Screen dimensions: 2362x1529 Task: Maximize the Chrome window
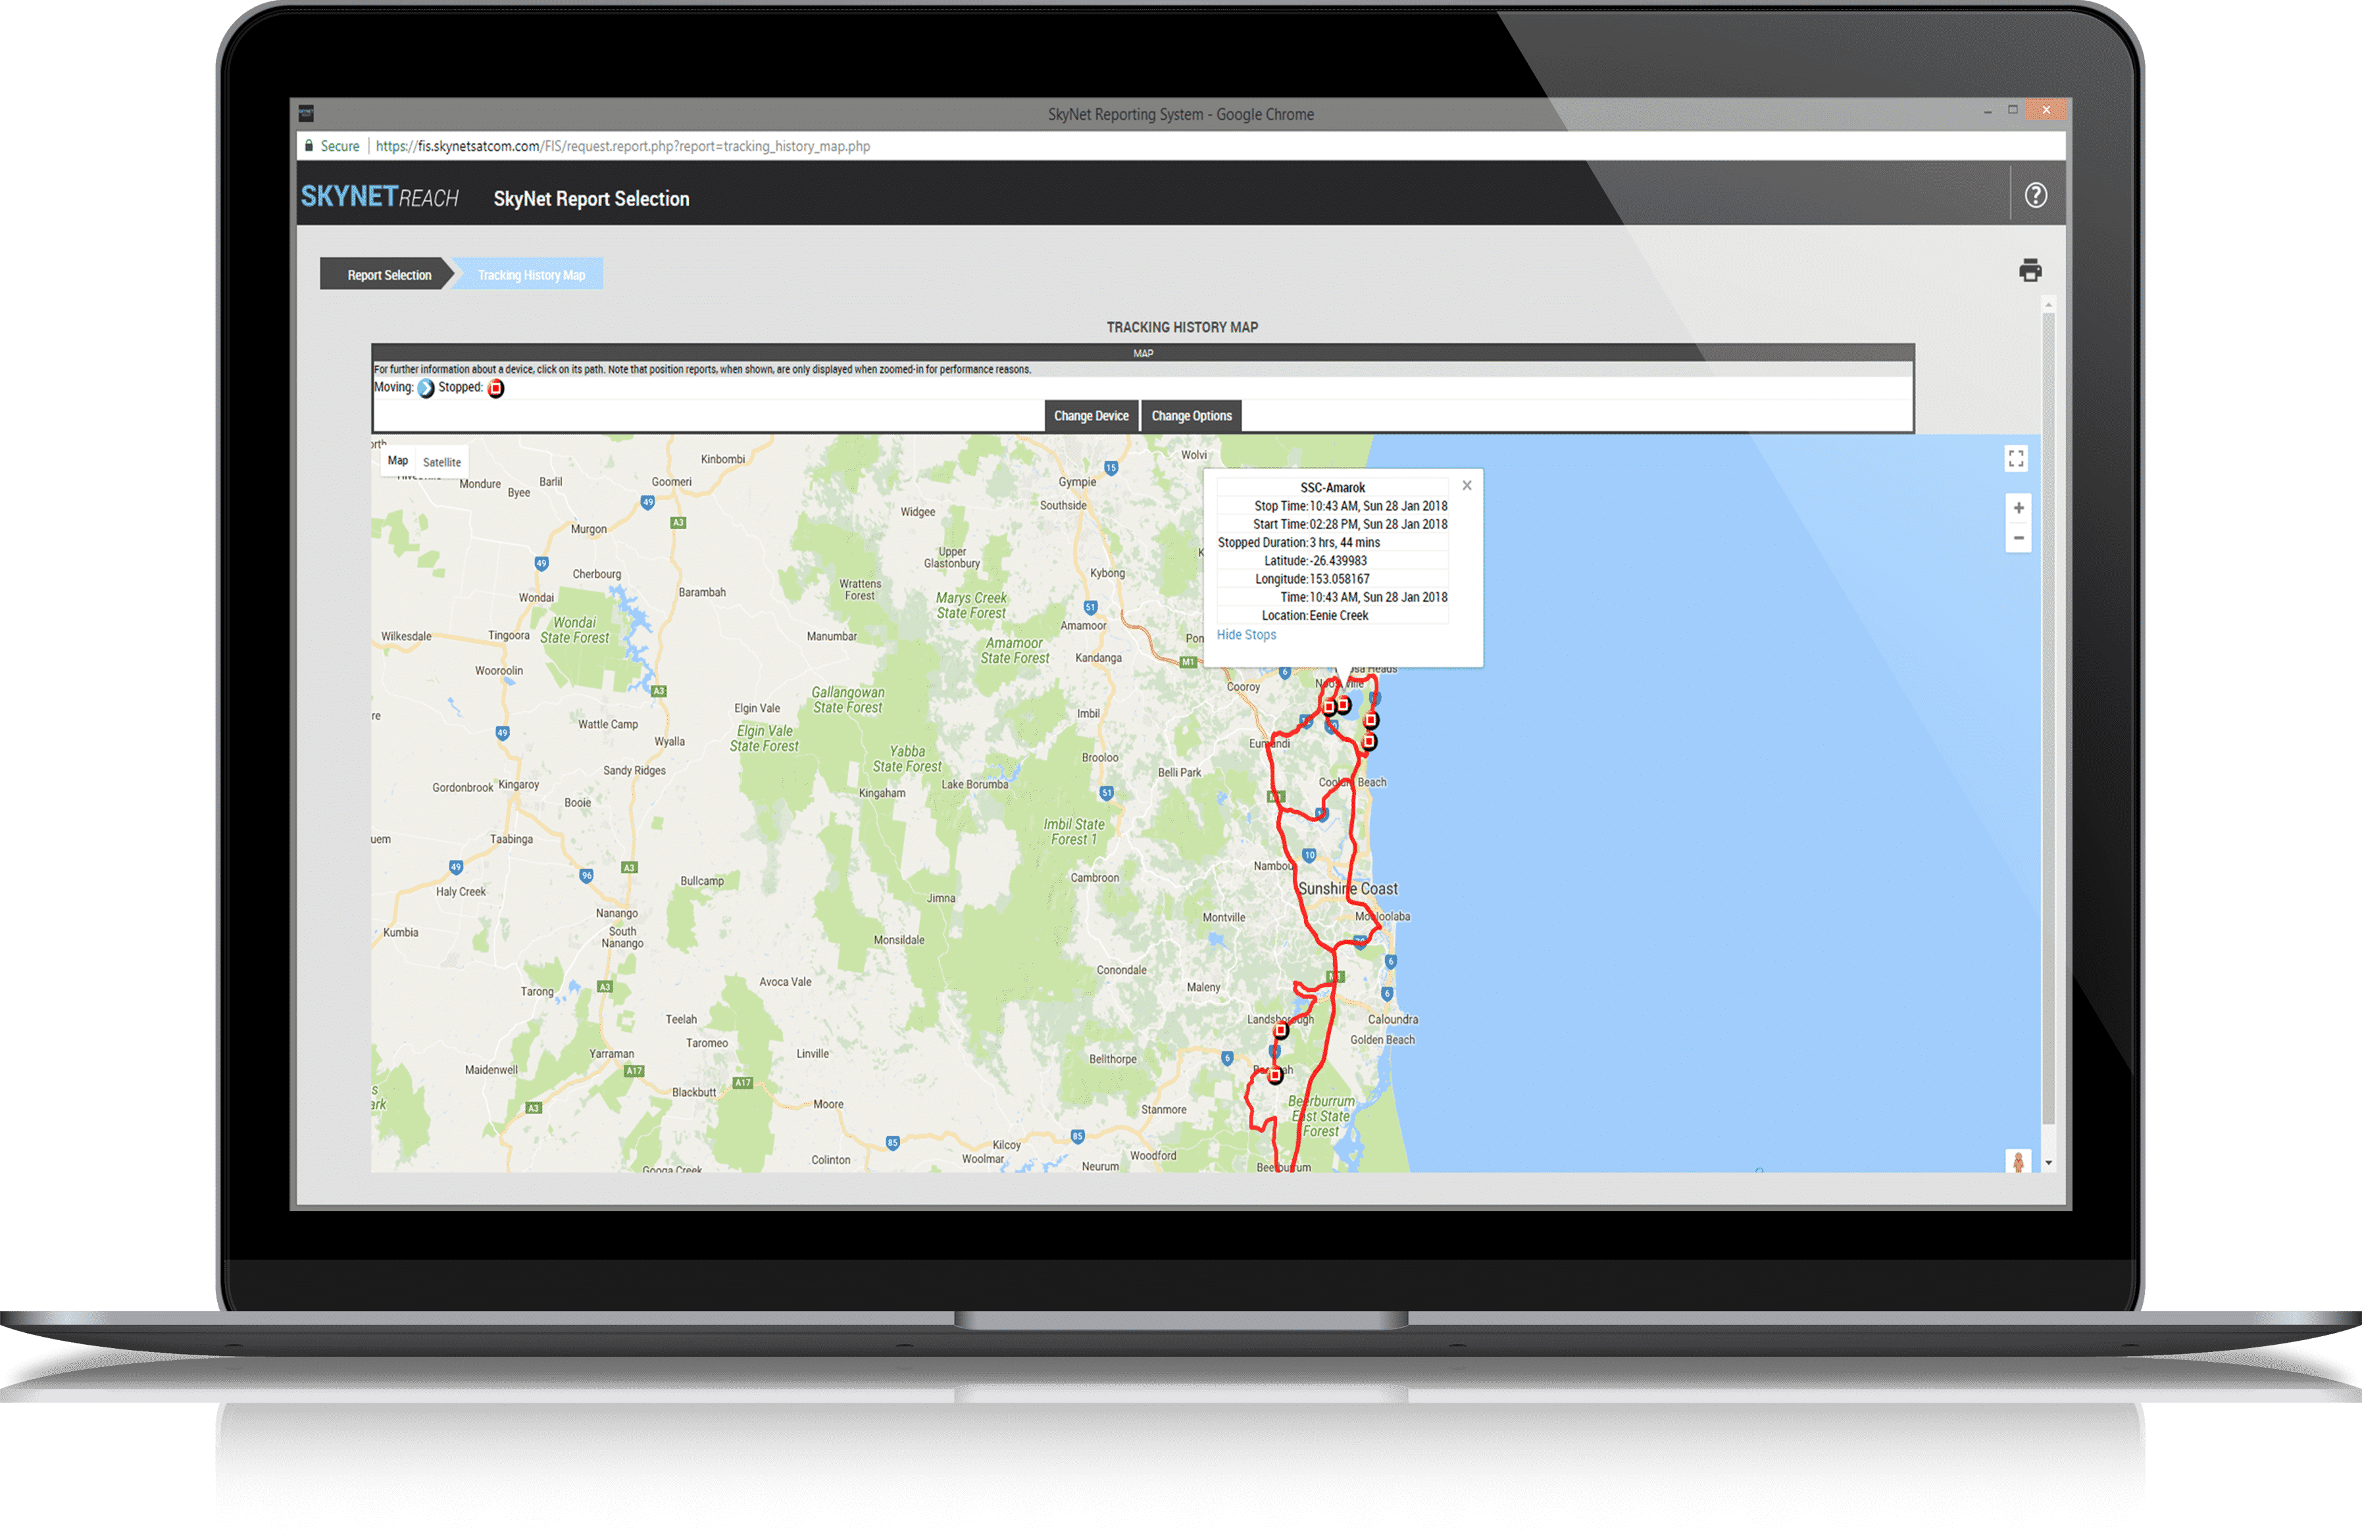(2013, 110)
